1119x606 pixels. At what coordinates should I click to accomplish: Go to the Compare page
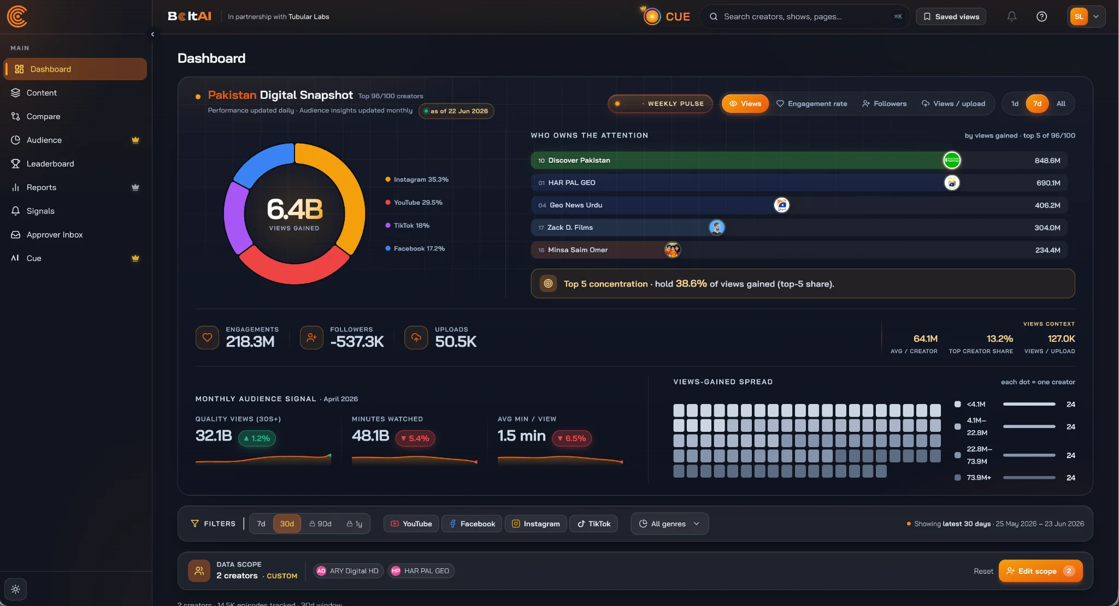tap(75, 116)
